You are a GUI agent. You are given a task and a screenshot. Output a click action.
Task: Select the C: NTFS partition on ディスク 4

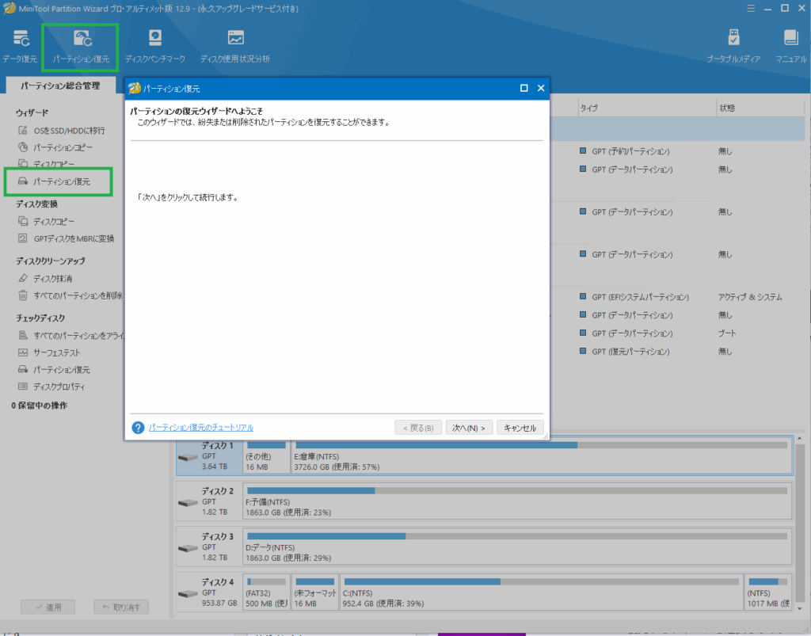coord(541,592)
